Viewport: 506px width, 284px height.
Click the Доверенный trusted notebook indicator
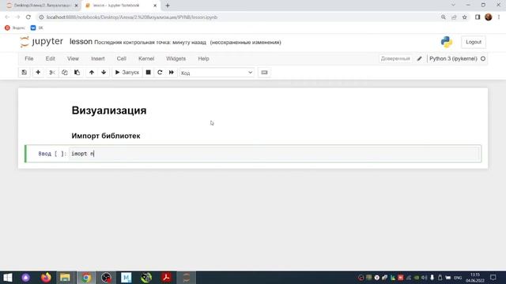click(x=395, y=58)
